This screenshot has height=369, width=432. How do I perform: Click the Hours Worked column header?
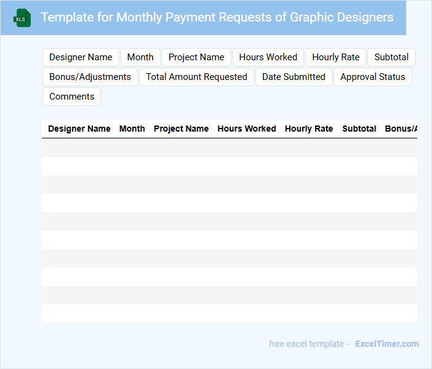[x=247, y=129]
